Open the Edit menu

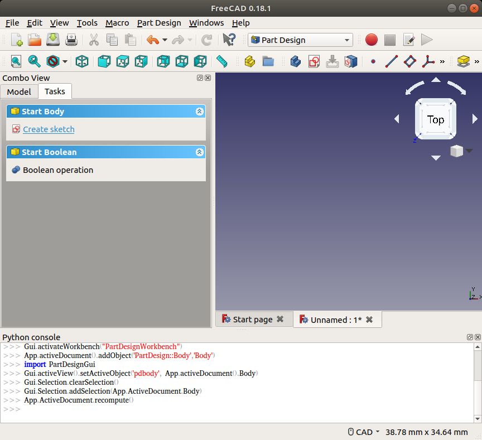click(35, 23)
